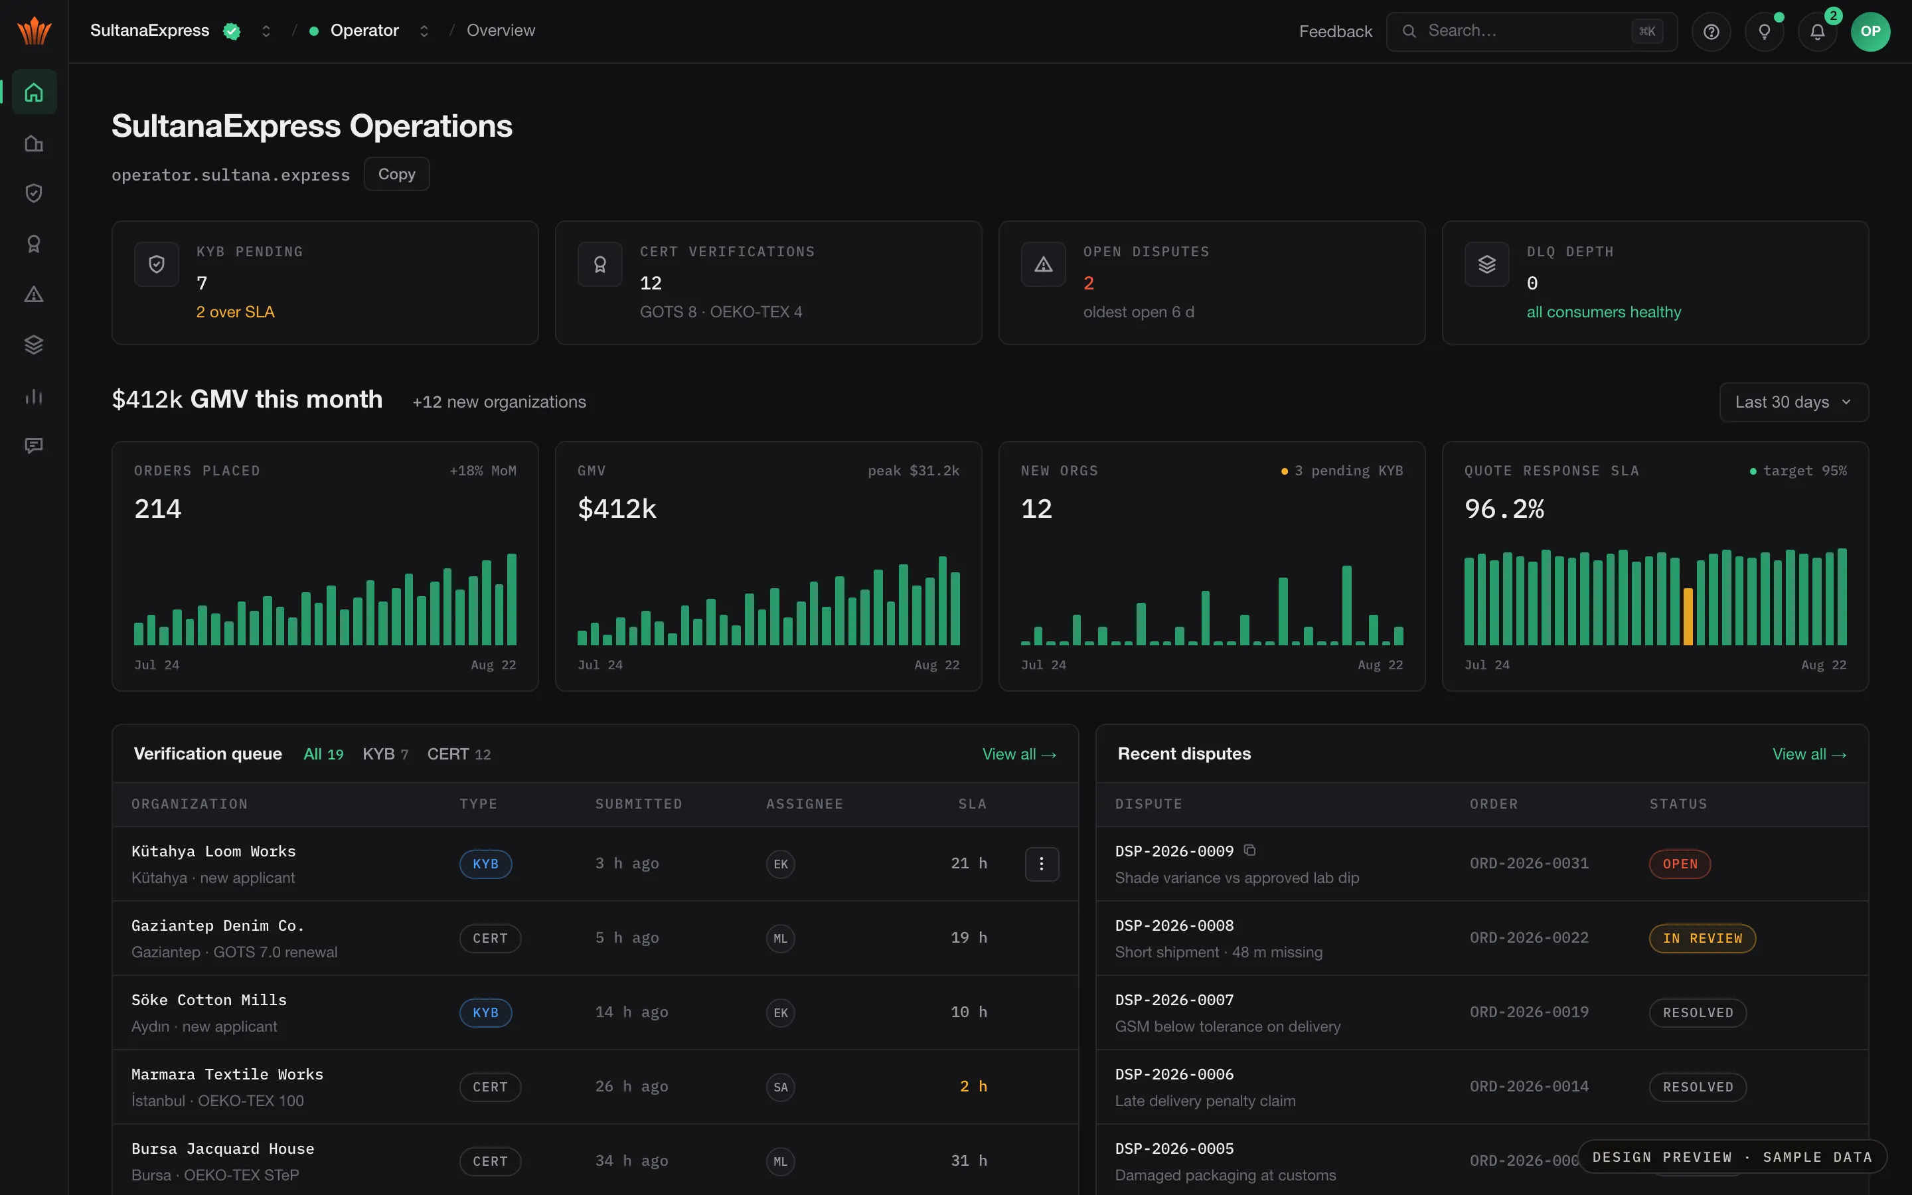Expand the SultanaExpress workspace switcher
Viewport: 1912px width, 1195px height.
coord(266,31)
